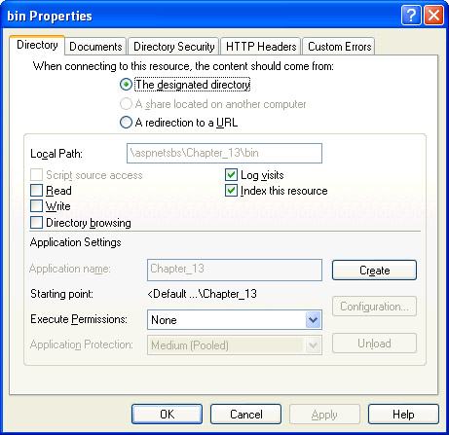
Task: Cancel the properties dialog
Action: click(x=245, y=415)
